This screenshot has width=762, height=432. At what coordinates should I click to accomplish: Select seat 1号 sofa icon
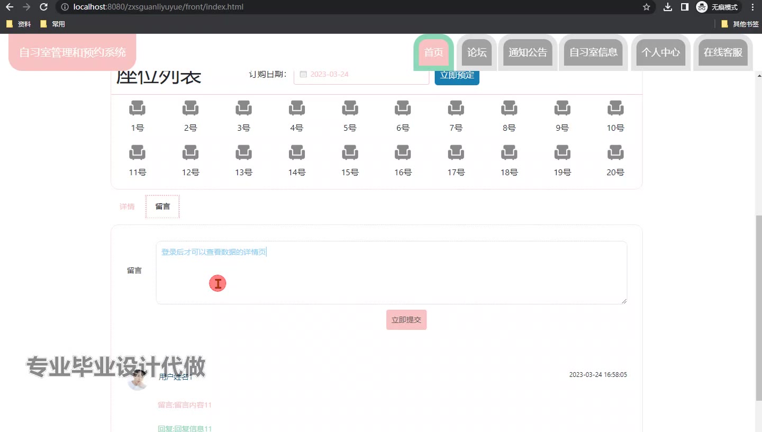click(138, 108)
